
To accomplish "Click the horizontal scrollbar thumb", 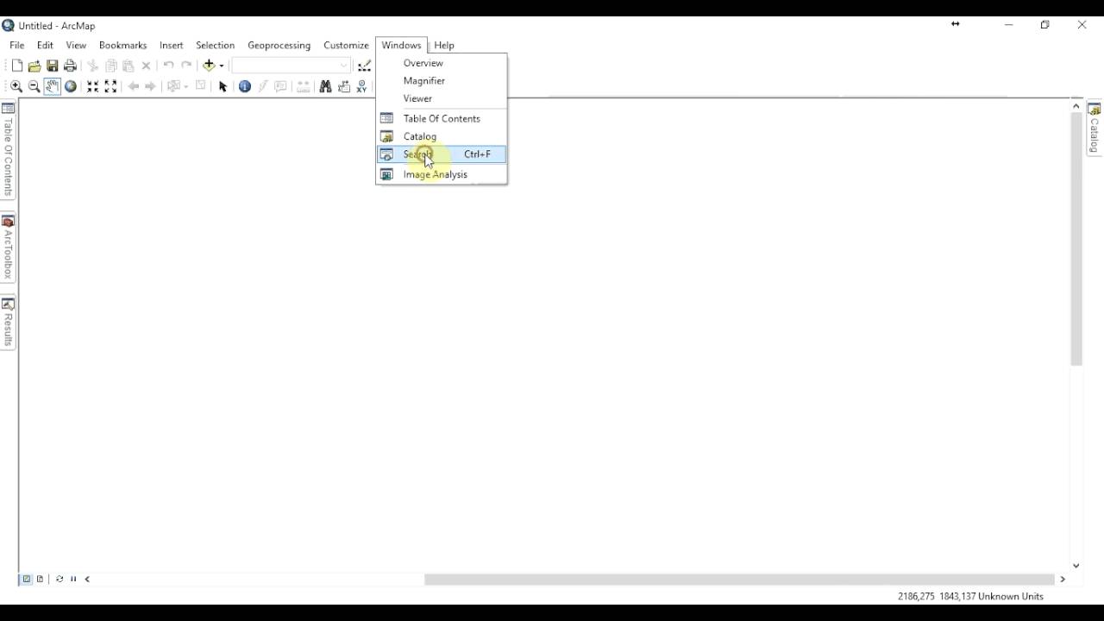I will (x=739, y=580).
